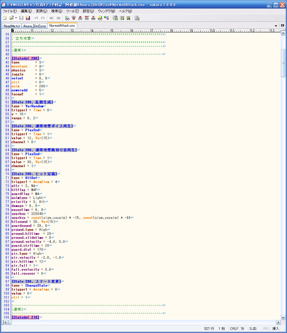This screenshot has height=333, width=287.
Task: Select the NormalAttack.cns tab
Action: [62, 26]
